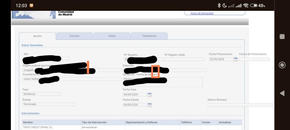Image resolution: width=290 pixels, height=130 pixels.
Task: Click the empty Motivo Rechazo field
Action: click(x=240, y=105)
